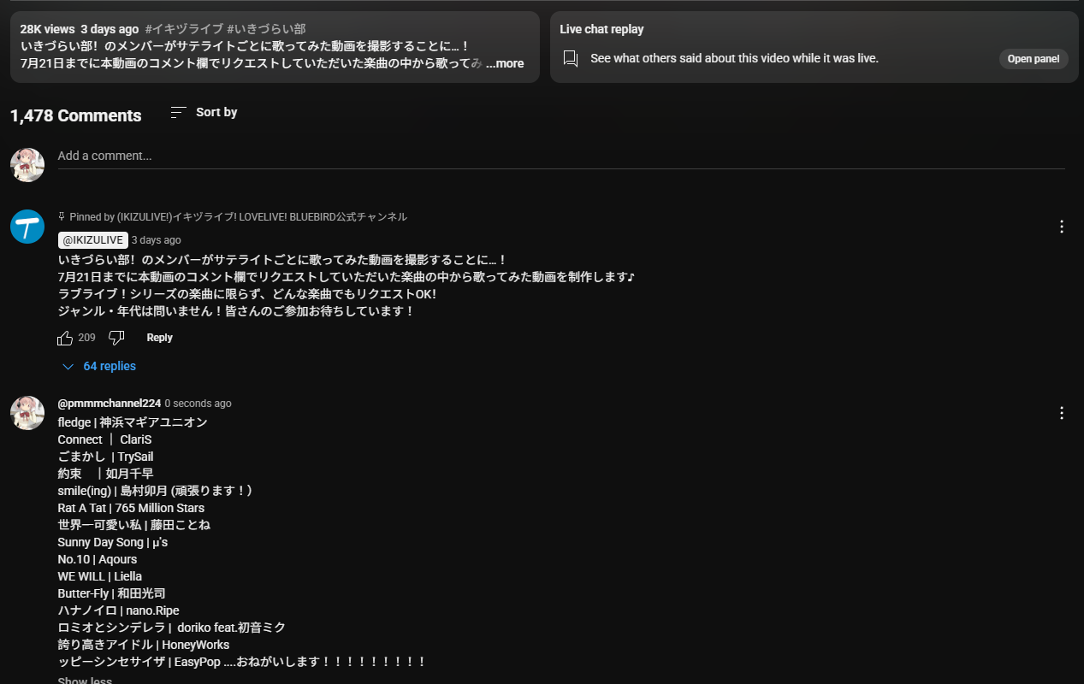Click the @IKIZULIVE channel name badge

coord(93,240)
